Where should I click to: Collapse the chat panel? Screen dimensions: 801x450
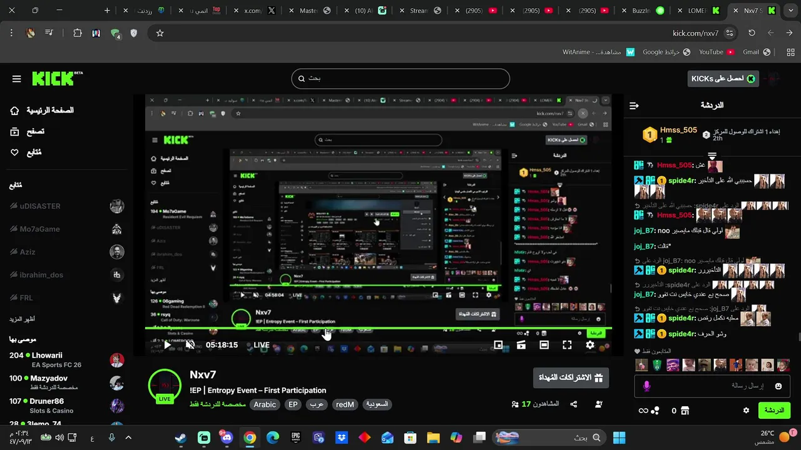(x=634, y=106)
